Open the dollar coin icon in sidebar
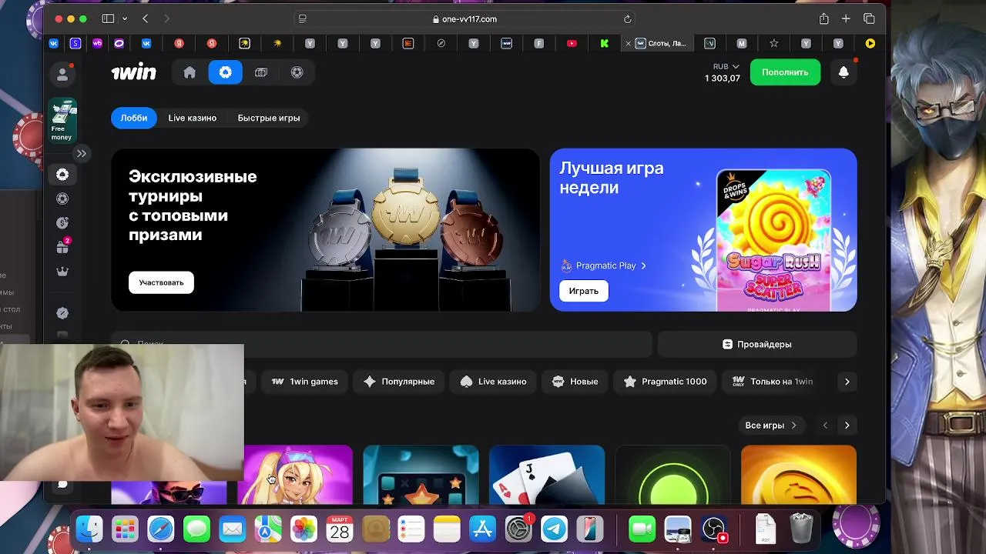986x554 pixels. click(62, 222)
